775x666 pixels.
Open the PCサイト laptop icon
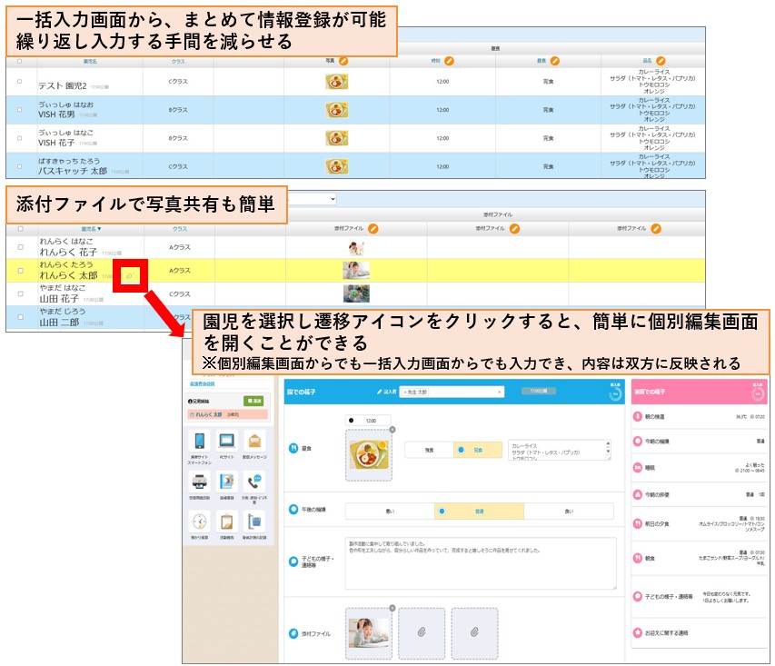click(x=227, y=441)
